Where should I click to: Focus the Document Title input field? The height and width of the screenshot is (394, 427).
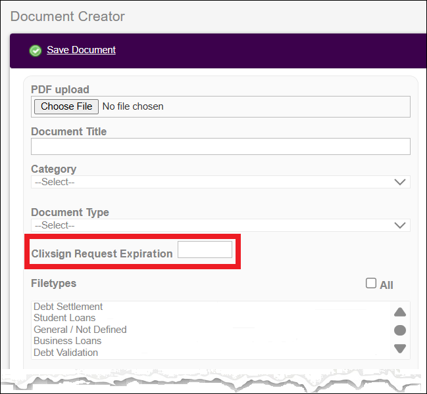click(220, 146)
